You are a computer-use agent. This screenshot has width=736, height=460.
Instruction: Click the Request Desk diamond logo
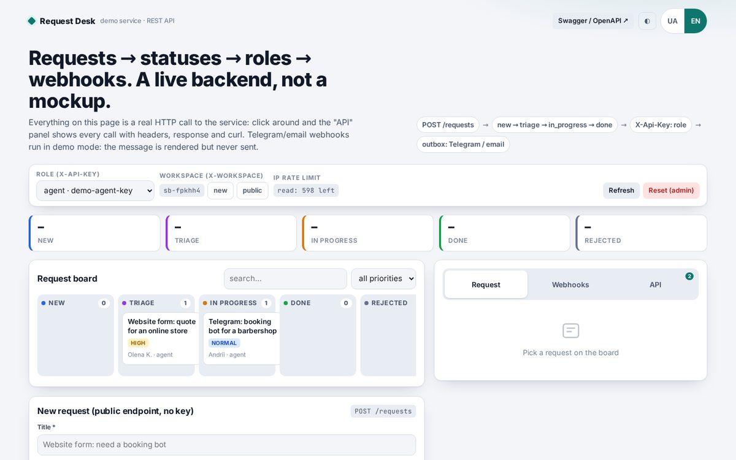click(x=32, y=21)
